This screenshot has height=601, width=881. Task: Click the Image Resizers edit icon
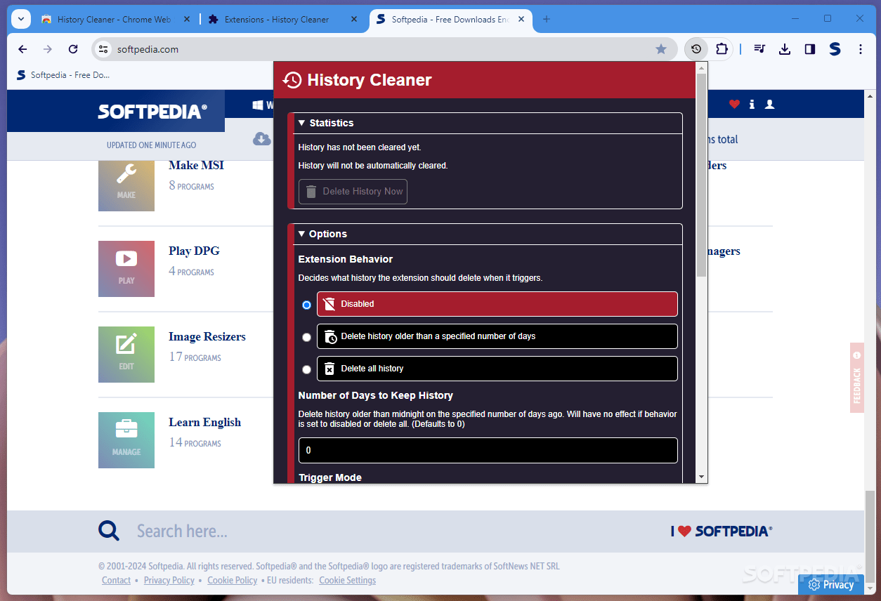126,355
